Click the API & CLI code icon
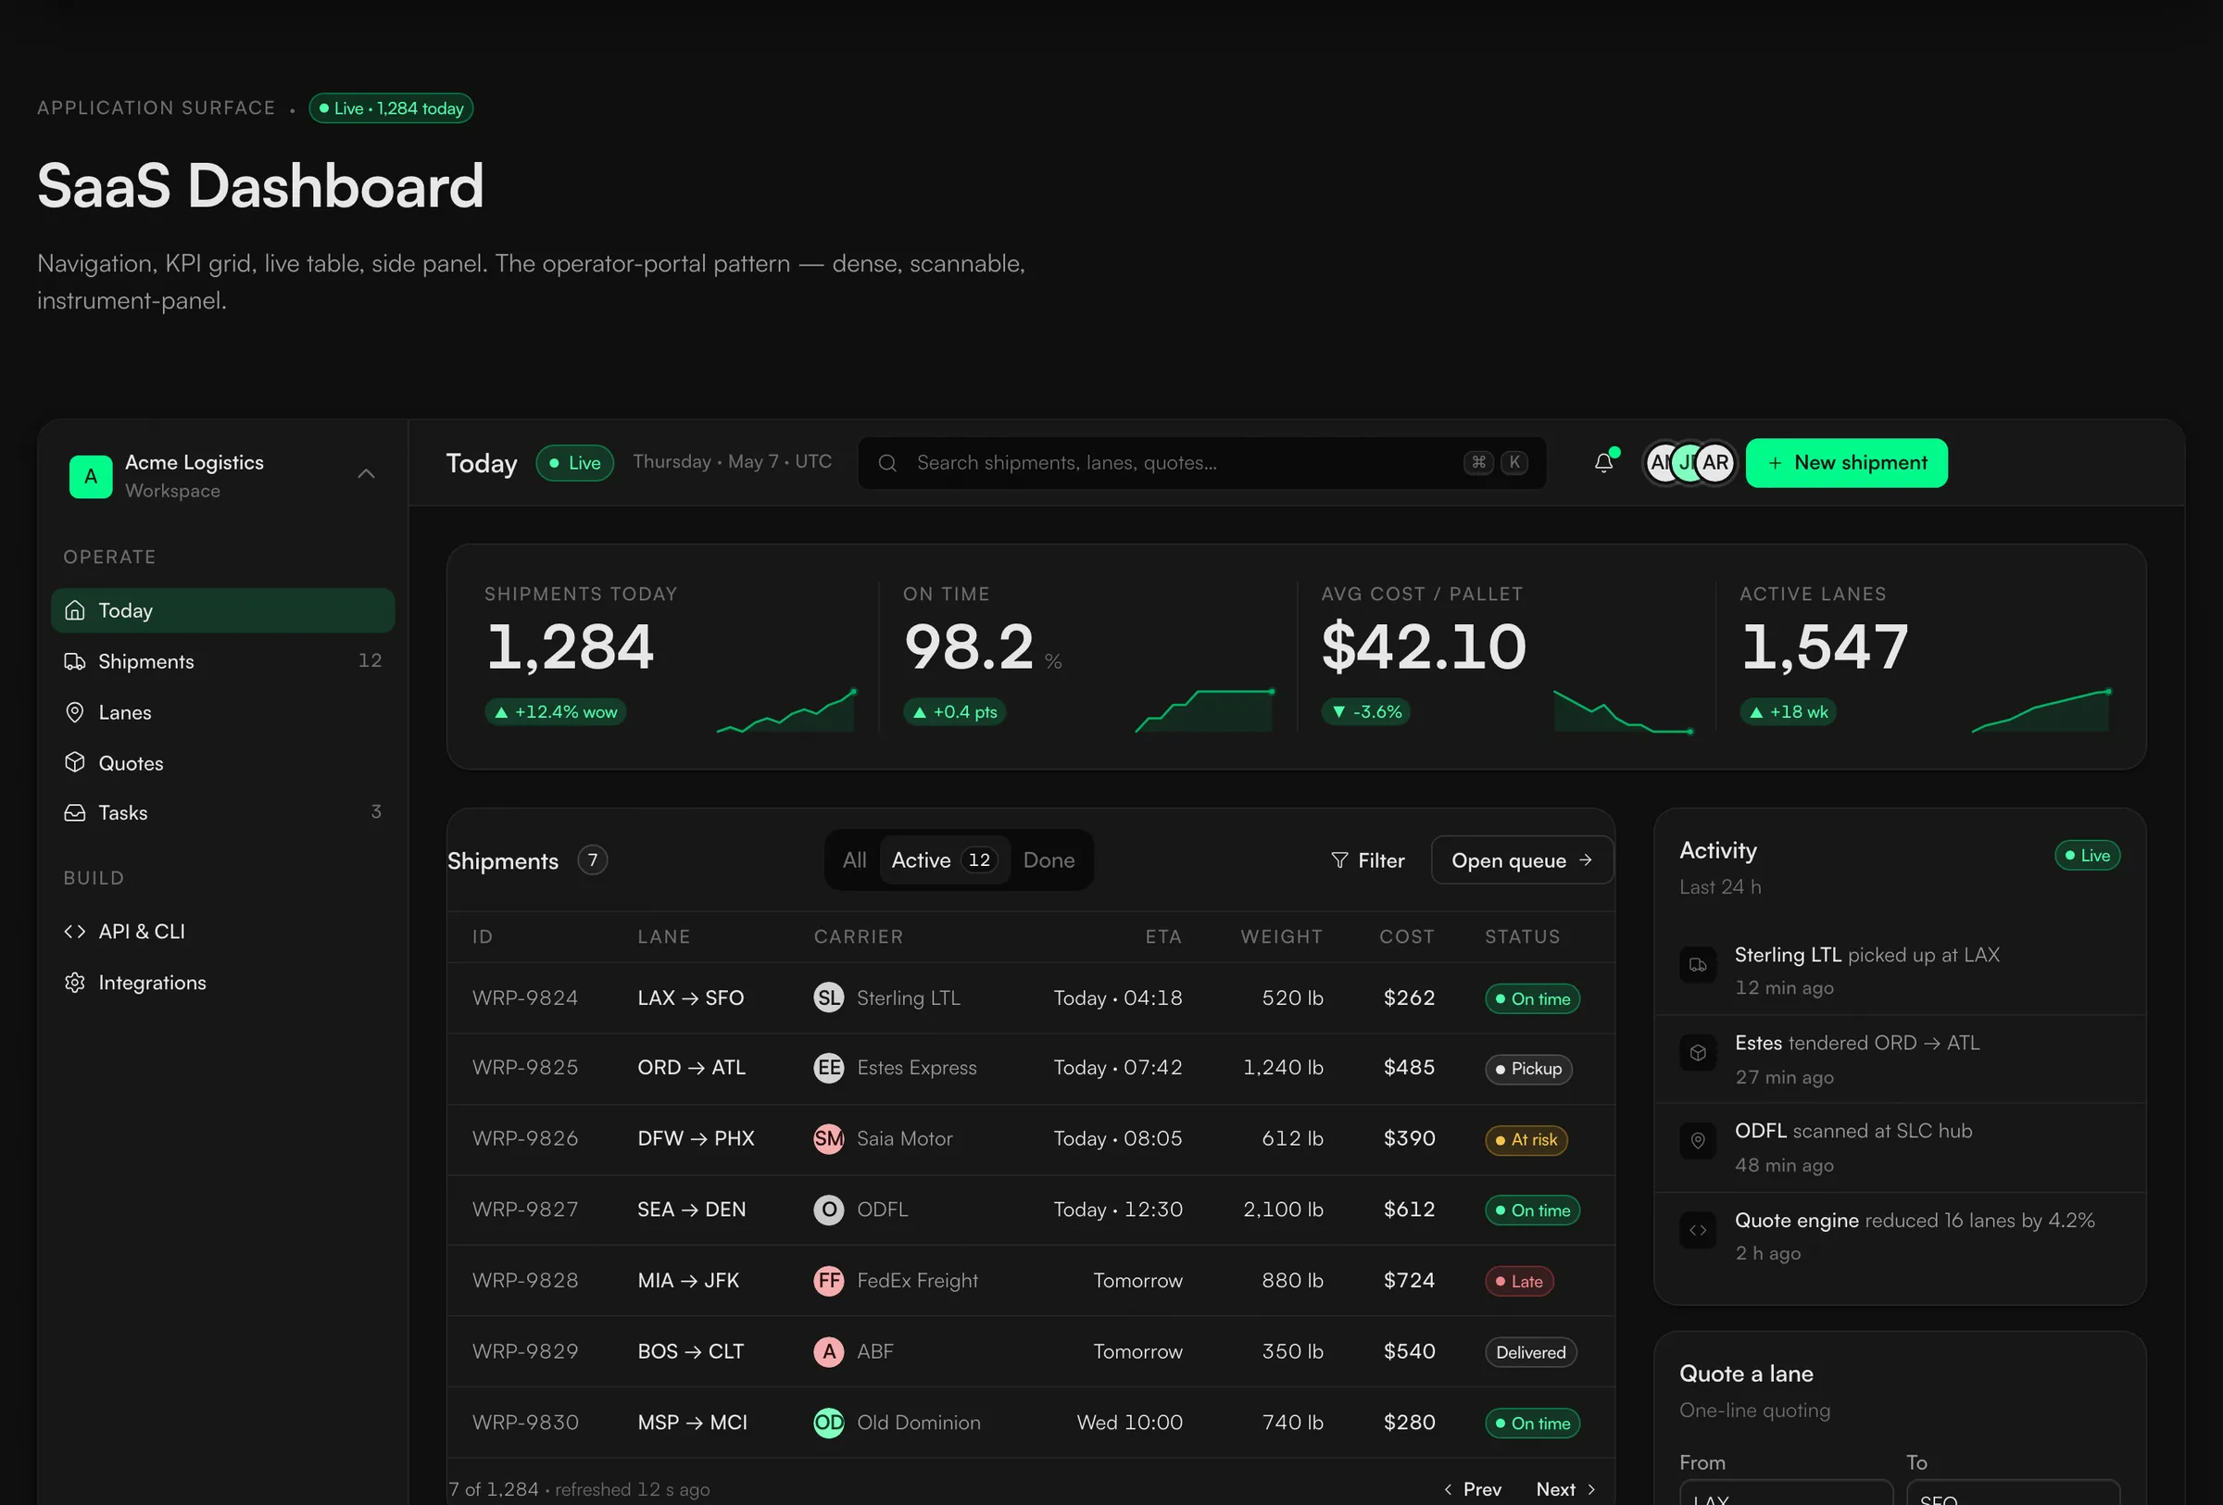The width and height of the screenshot is (2223, 1505). coord(75,931)
